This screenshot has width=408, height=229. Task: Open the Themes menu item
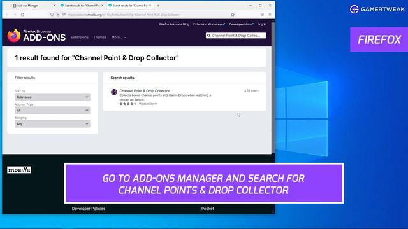tap(100, 38)
